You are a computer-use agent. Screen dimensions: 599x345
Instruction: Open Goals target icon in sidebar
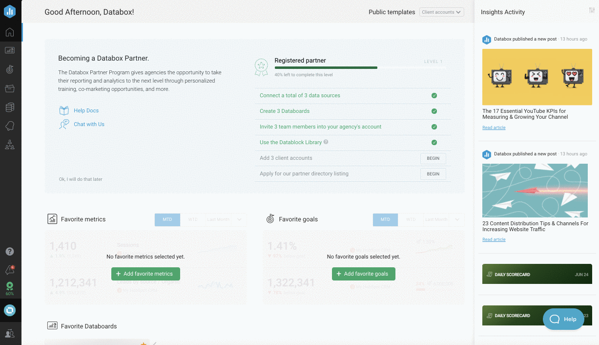pos(10,69)
